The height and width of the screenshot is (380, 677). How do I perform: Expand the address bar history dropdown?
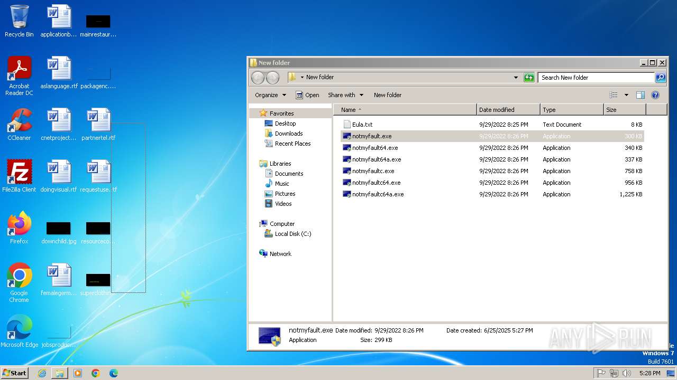coord(516,78)
